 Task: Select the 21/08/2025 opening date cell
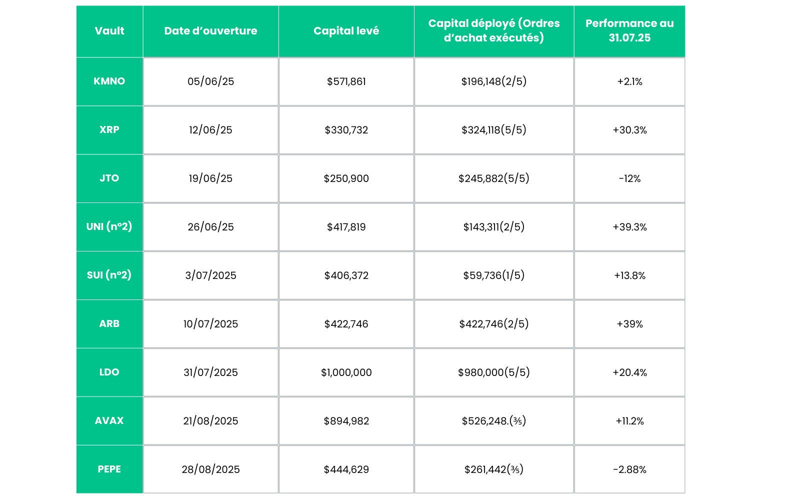click(x=210, y=421)
